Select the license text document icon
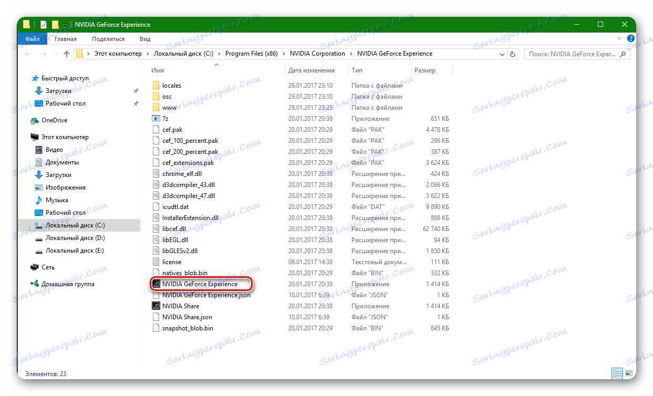This screenshot has width=653, height=396. click(x=156, y=262)
